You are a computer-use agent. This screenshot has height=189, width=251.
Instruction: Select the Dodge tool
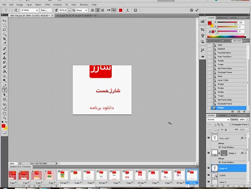coord(4,80)
